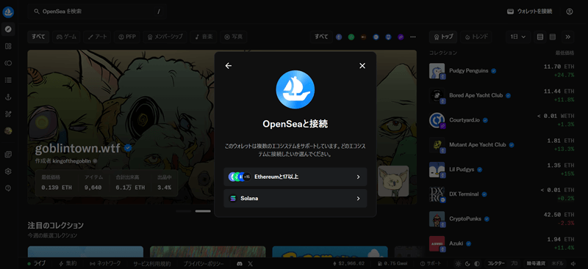Screen dimensions: 588x269
Task: Select the first carousel indicator bar
Action: [x=183, y=211]
